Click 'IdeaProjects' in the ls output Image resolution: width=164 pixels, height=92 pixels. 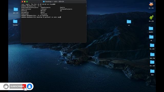tap(46, 7)
